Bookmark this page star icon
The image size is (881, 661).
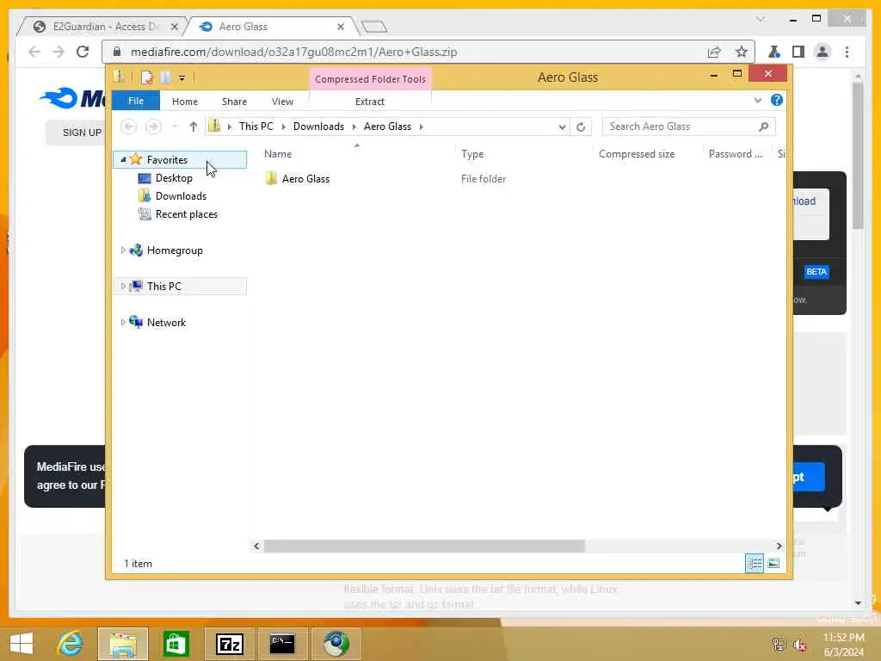[742, 52]
